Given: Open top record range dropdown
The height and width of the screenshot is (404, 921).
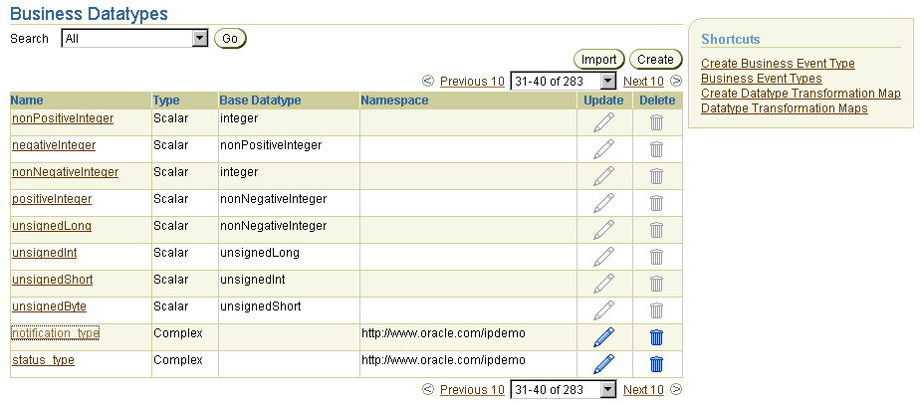Looking at the screenshot, I should [563, 81].
